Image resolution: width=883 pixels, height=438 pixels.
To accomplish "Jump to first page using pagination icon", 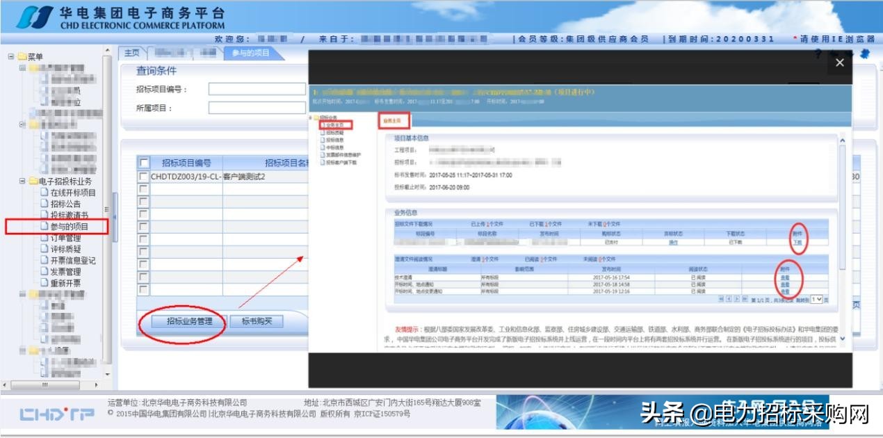I will (721, 298).
